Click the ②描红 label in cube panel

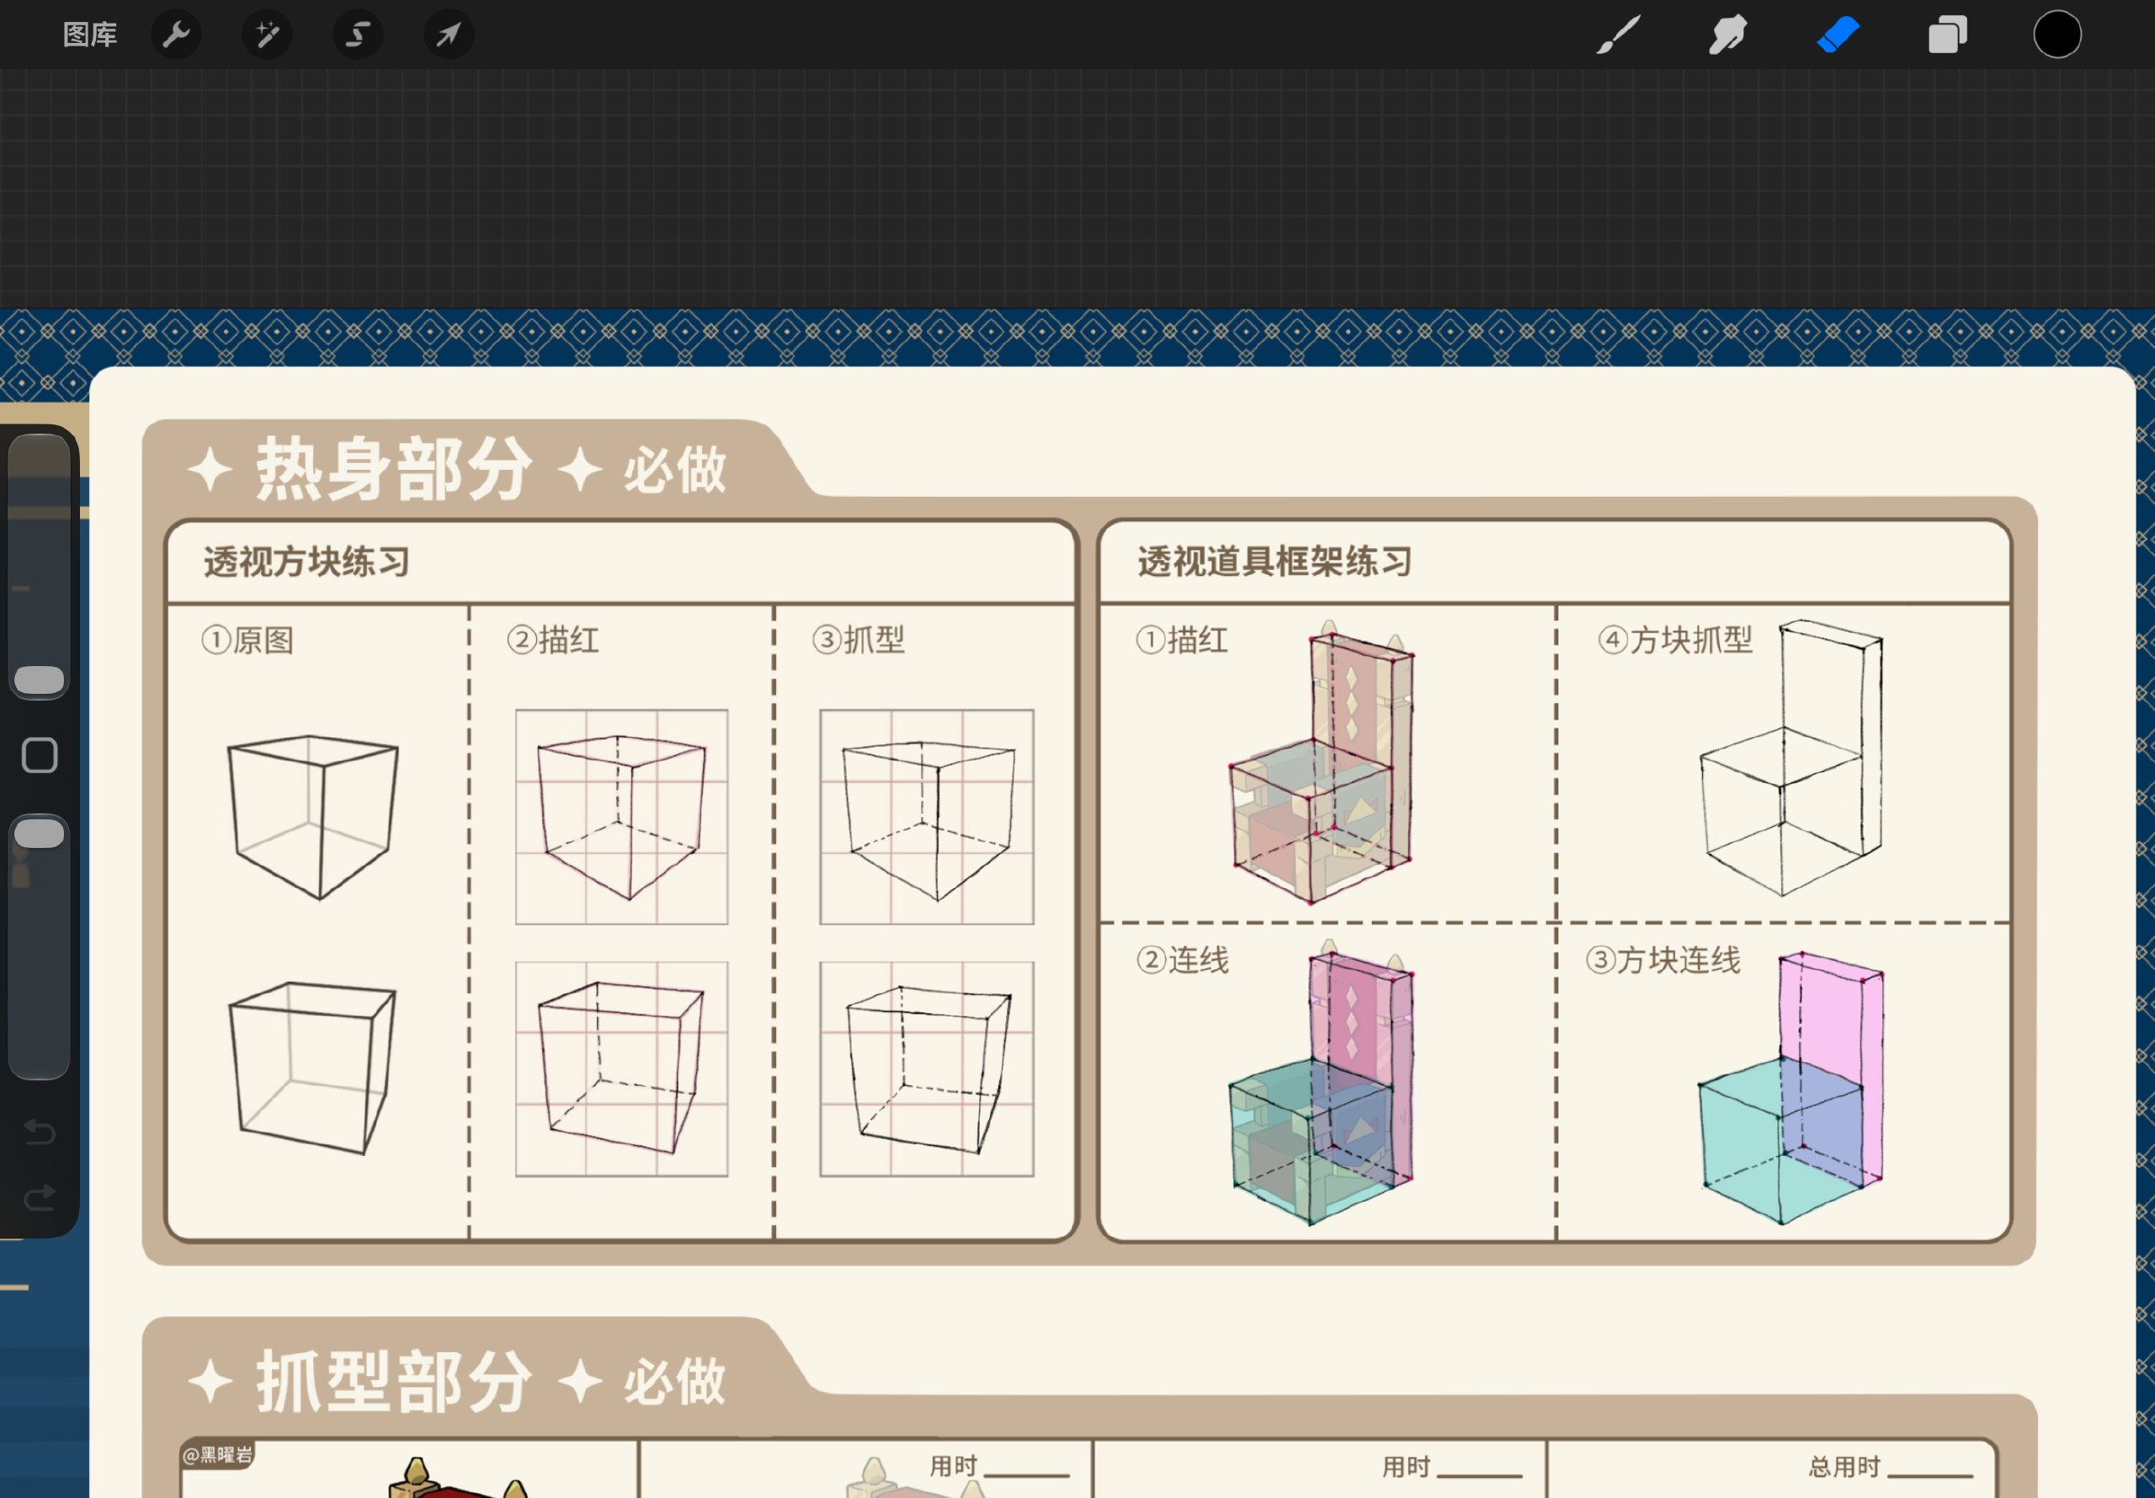(x=552, y=640)
